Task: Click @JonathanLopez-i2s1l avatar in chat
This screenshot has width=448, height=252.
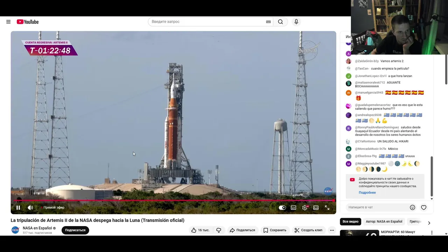Action: (x=348, y=76)
